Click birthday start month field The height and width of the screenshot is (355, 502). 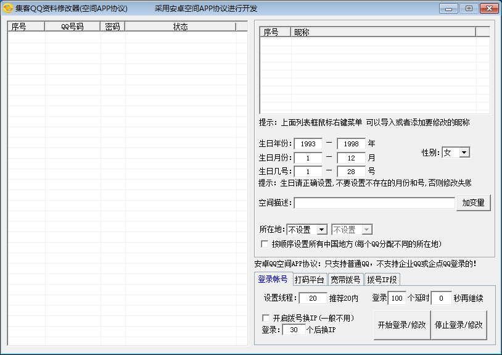(x=308, y=158)
